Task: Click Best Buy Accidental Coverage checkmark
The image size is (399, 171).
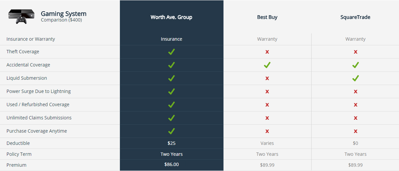Action: (267, 65)
